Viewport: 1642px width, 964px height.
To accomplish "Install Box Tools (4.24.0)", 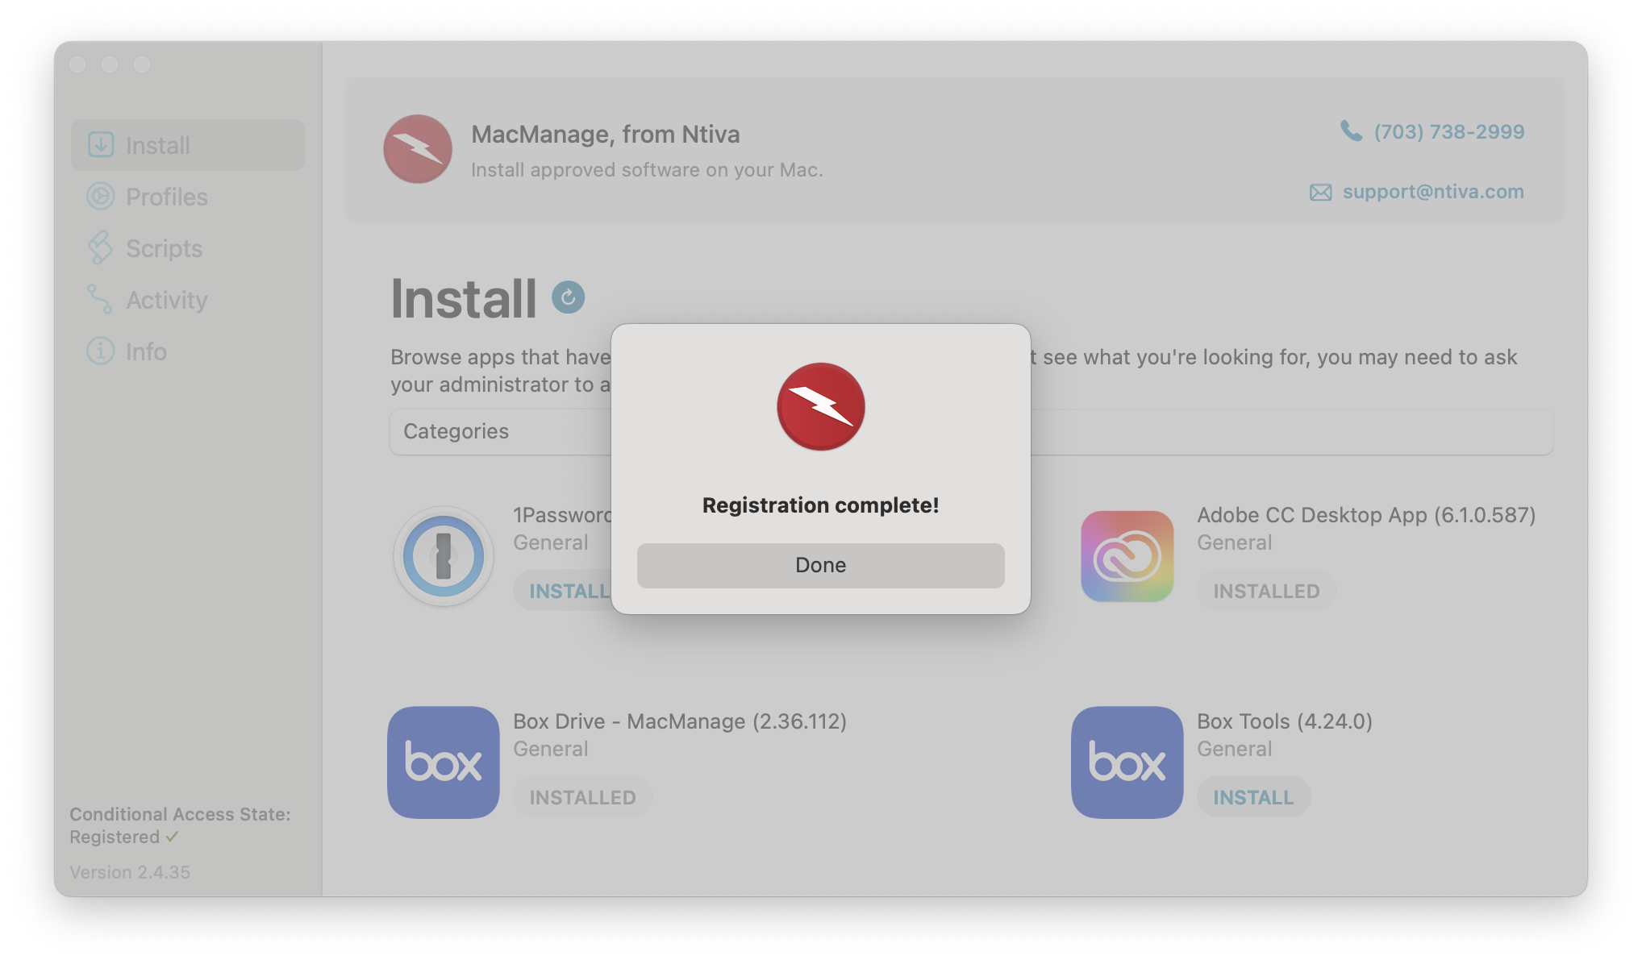I will [1253, 797].
